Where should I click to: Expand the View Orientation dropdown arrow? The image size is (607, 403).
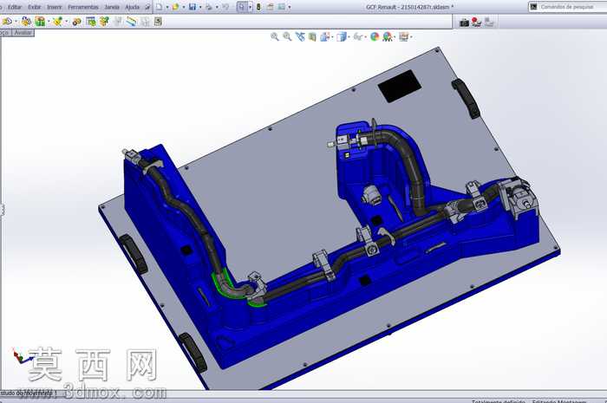pyautogui.click(x=332, y=37)
